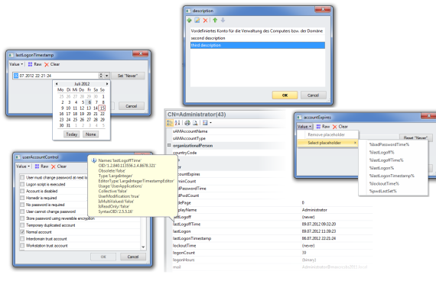The width and height of the screenshot is (436, 281).
Task: Click categorized view icon under CN=Administrator
Action: [169, 123]
